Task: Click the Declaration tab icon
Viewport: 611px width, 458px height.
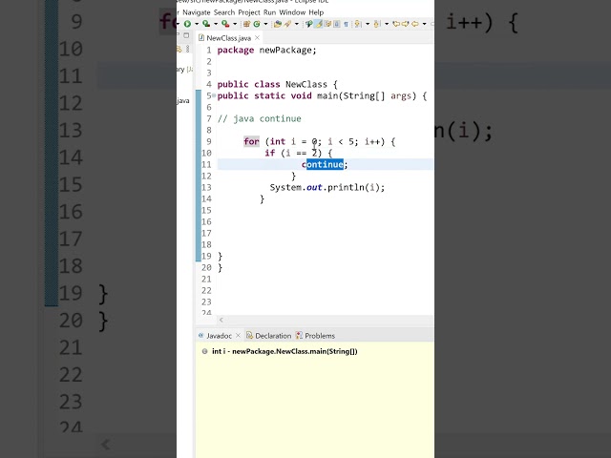Action: tap(249, 335)
